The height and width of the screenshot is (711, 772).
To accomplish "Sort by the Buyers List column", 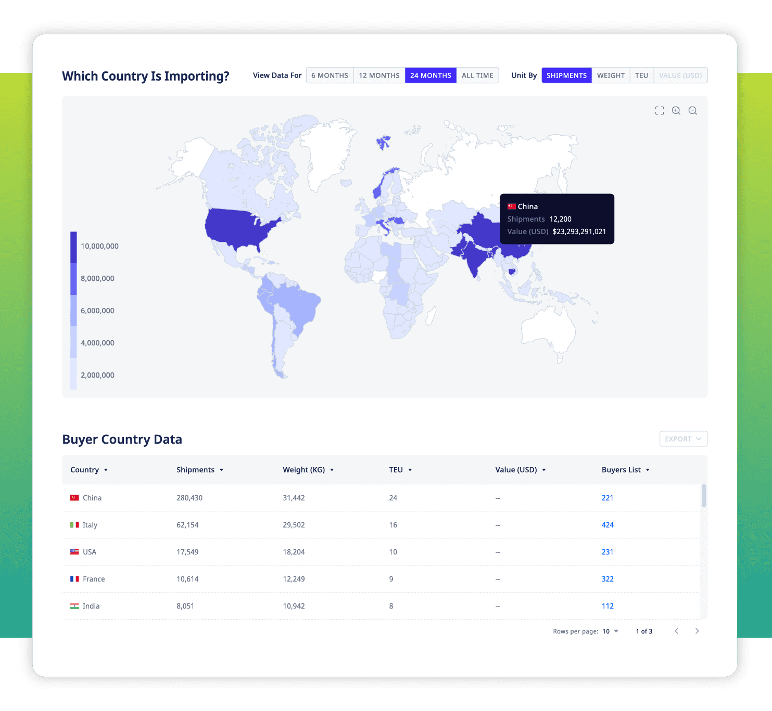I will pyautogui.click(x=626, y=470).
